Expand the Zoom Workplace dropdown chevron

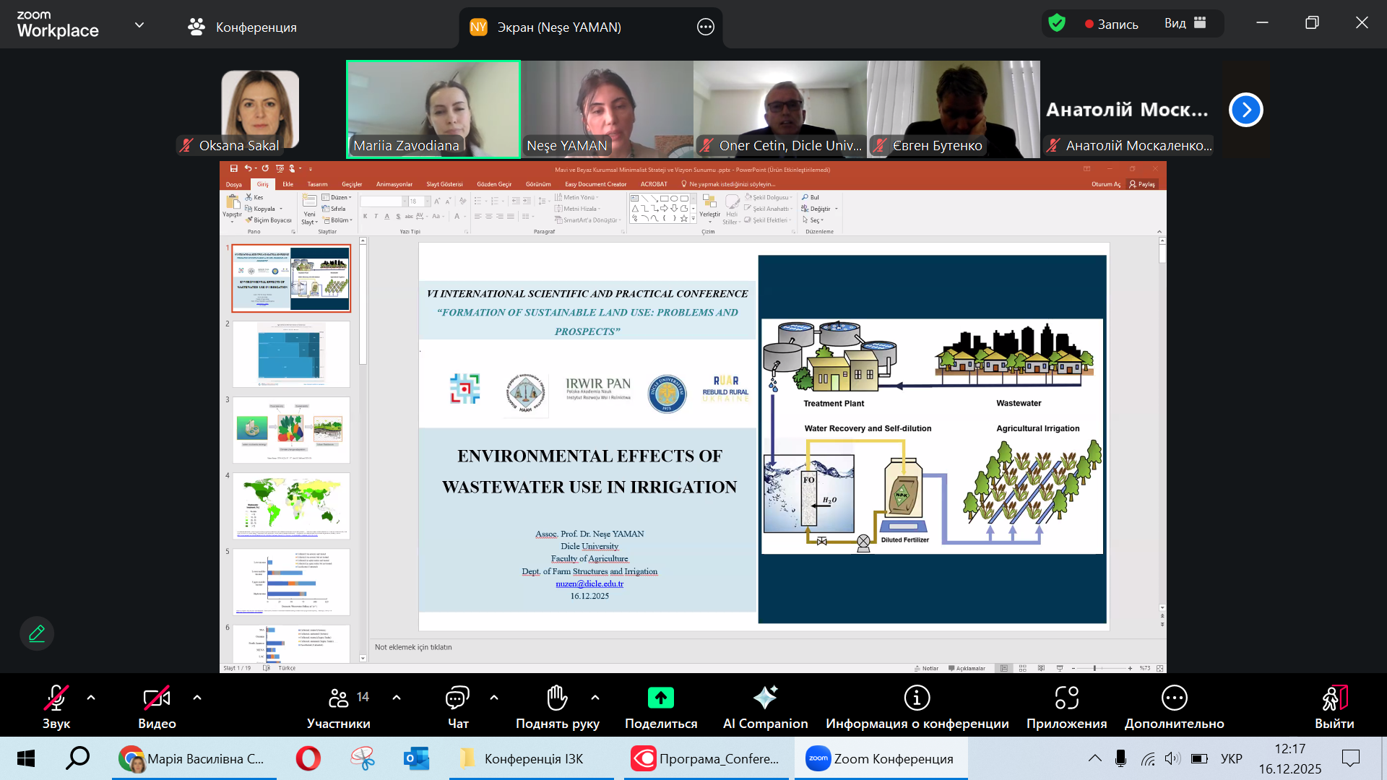139,25
